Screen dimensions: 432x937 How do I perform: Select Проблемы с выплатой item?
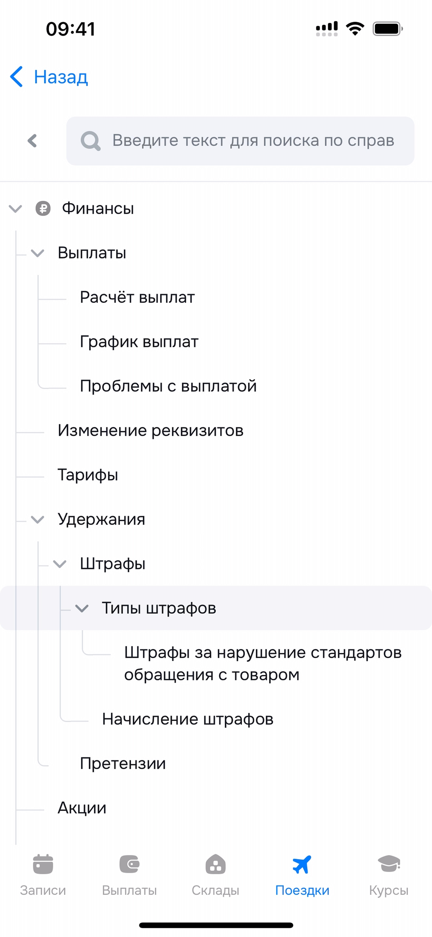click(x=168, y=386)
